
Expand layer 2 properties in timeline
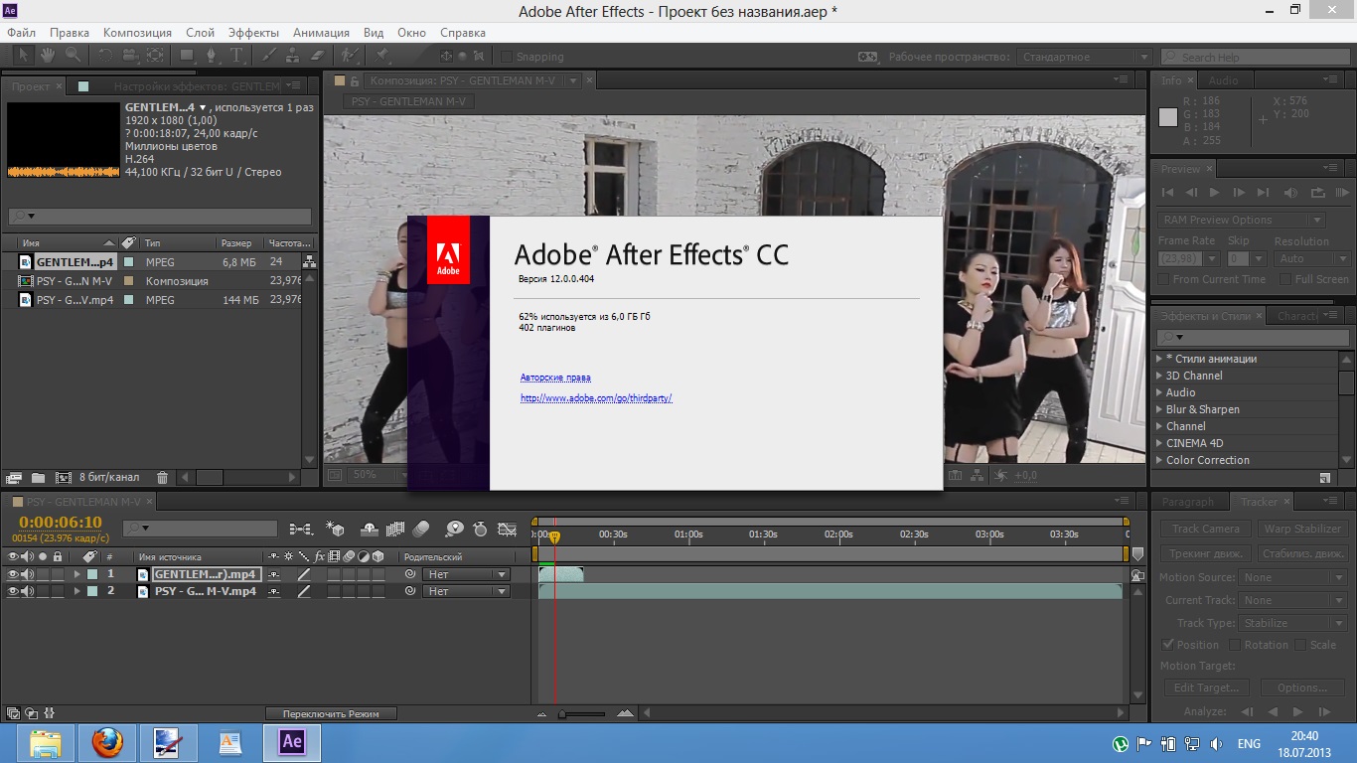point(76,591)
